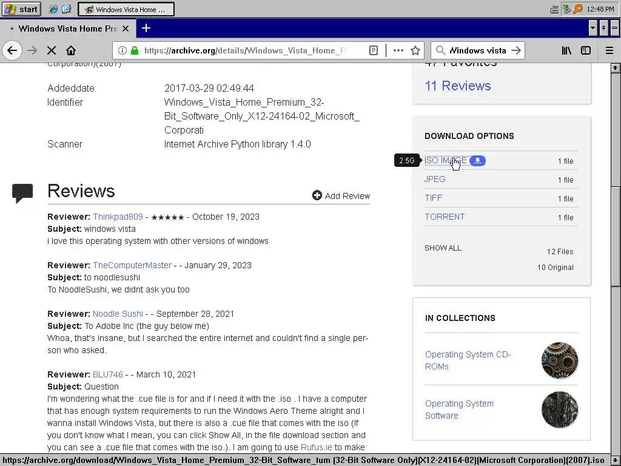Viewport: 621px width, 466px height.
Task: Open reviewer Noodle Sushi profile
Action: [x=118, y=314]
